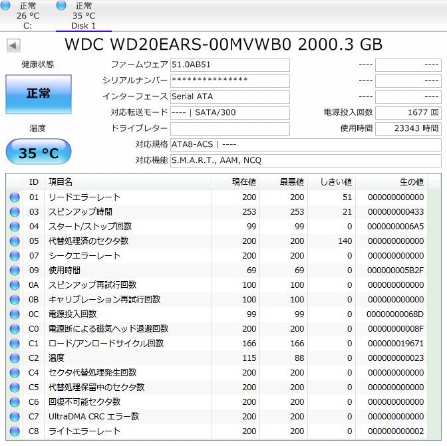Click the しきい値 column header
The height and width of the screenshot is (446, 447).
coord(331,181)
